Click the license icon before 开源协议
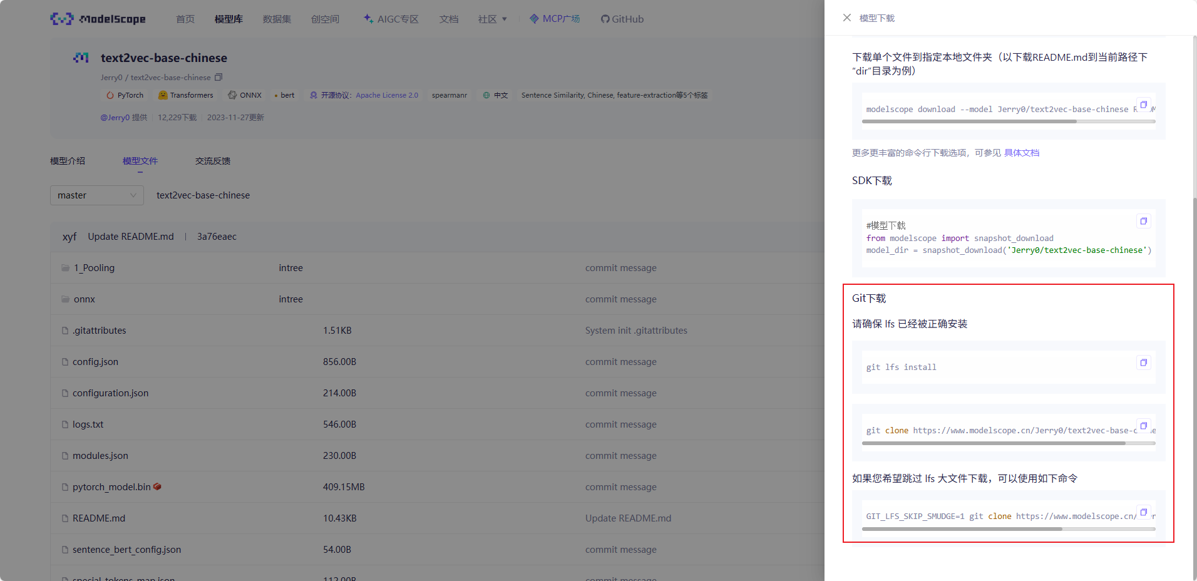1197x581 pixels. [x=314, y=95]
